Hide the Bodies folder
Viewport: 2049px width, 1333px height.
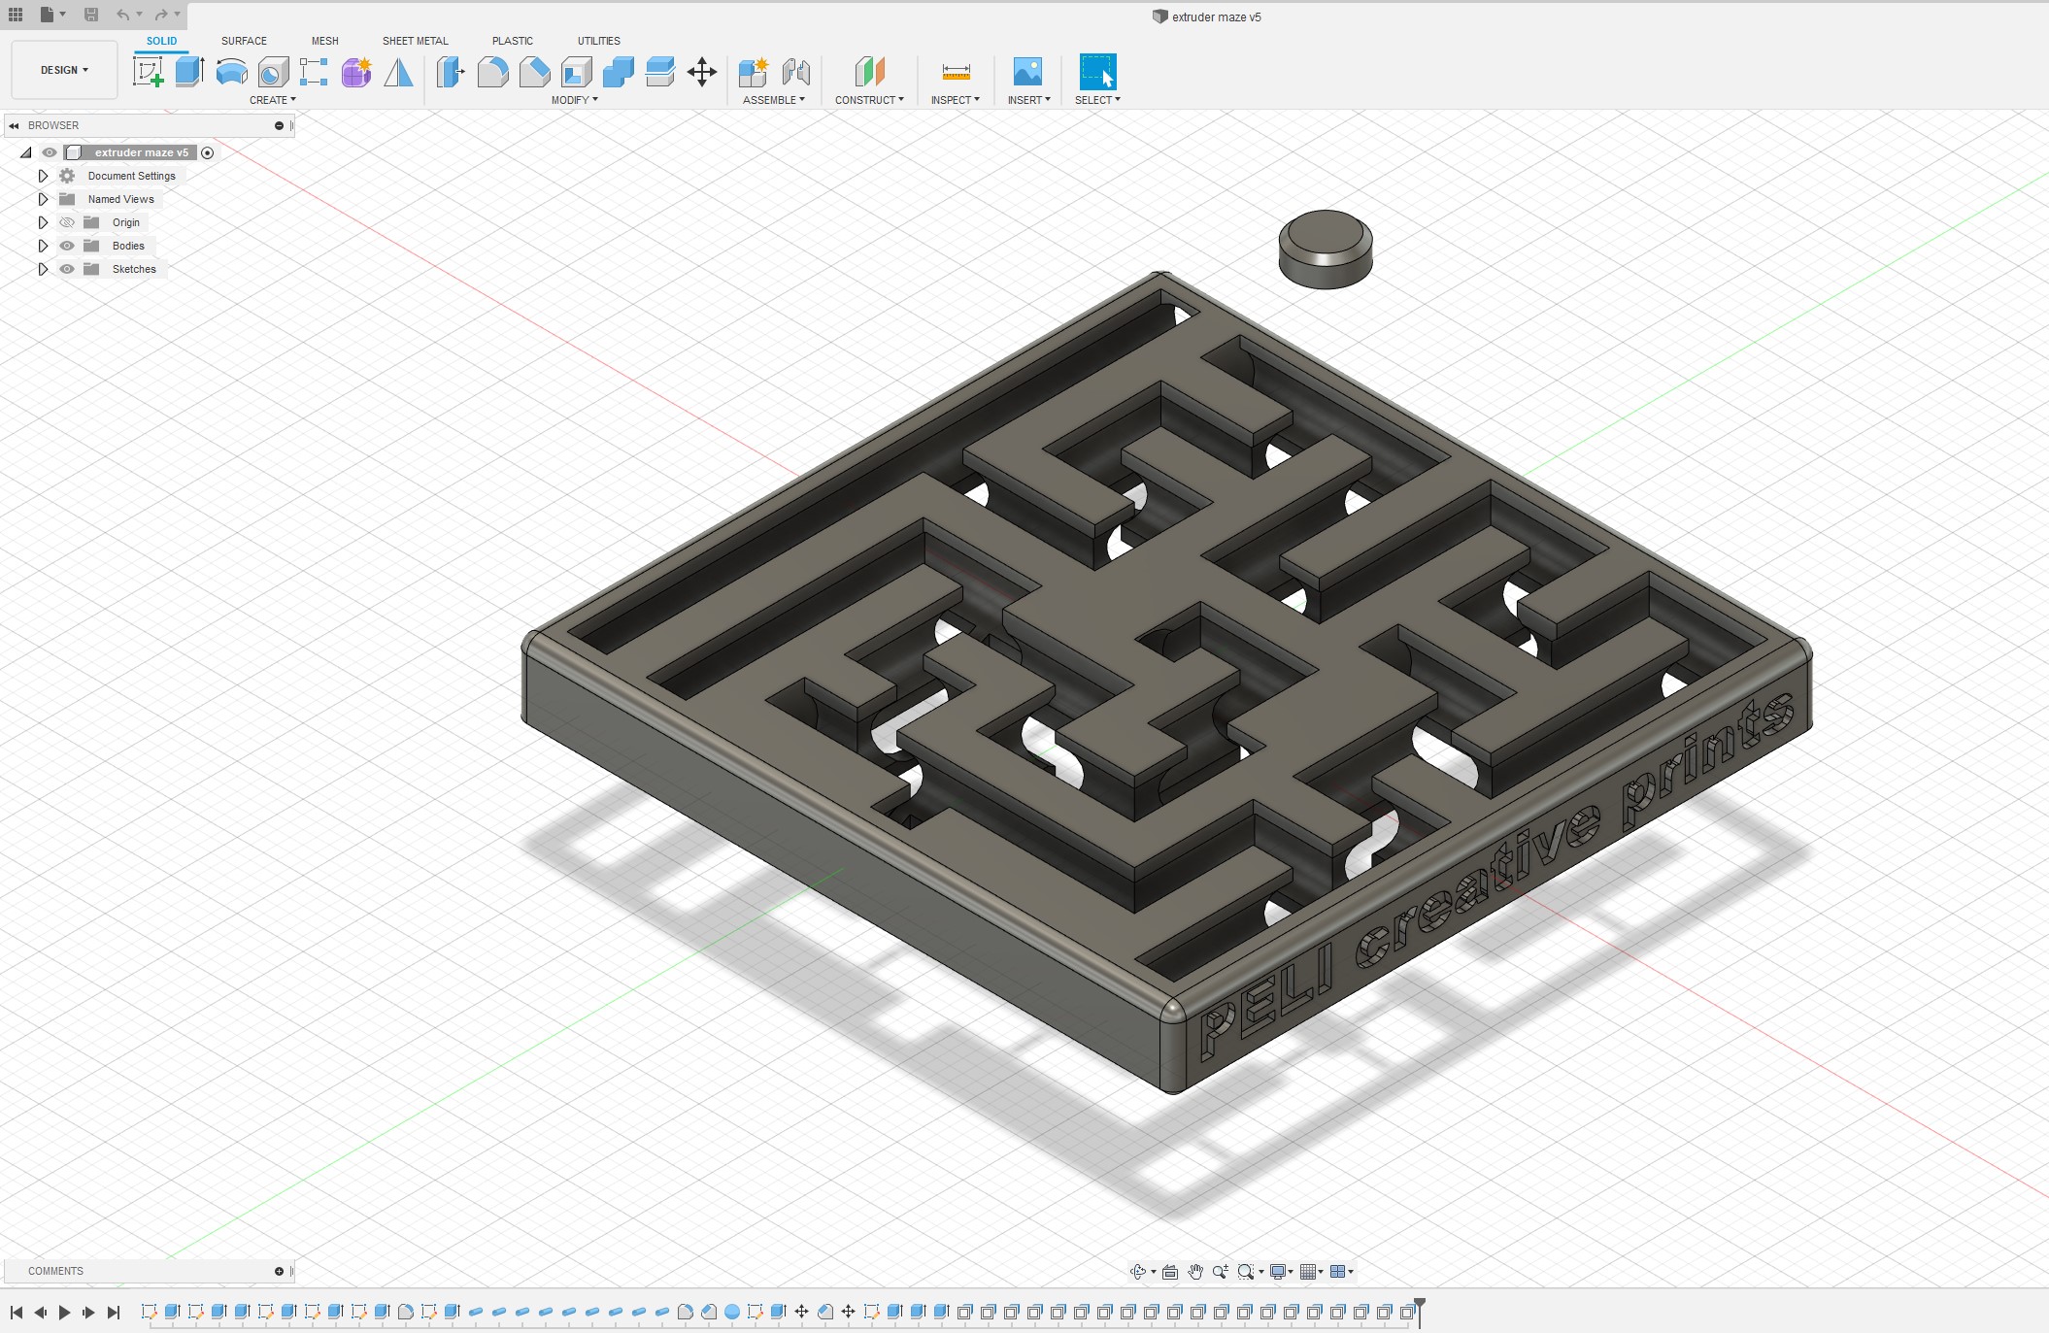point(66,246)
